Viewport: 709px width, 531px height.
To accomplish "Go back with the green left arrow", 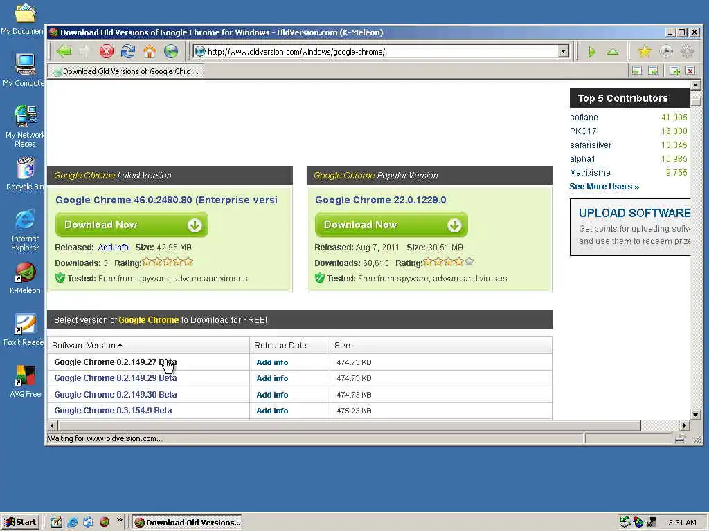I will (64, 51).
